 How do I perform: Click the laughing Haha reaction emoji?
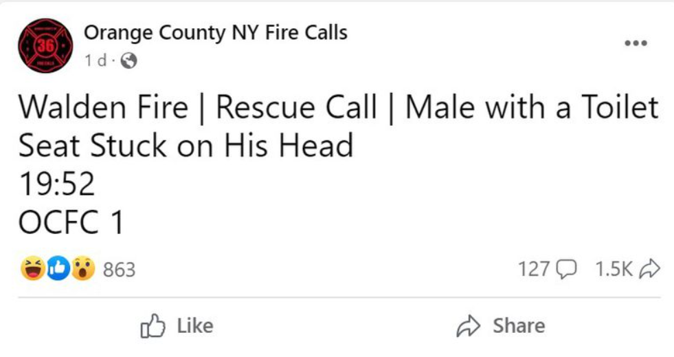tap(33, 268)
